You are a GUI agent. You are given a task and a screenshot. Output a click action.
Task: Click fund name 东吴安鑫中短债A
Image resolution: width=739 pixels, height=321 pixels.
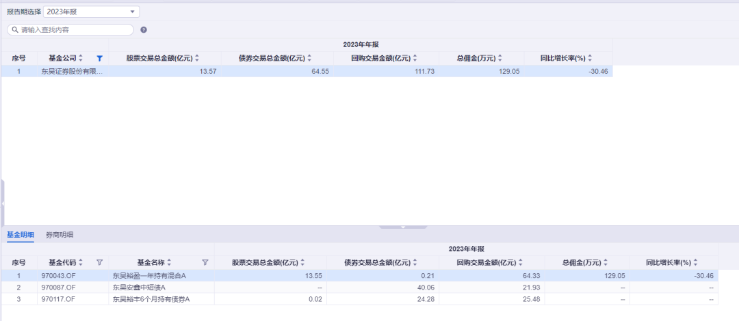[140, 287]
